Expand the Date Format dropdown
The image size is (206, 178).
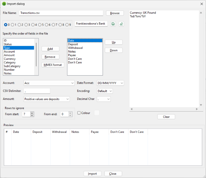click(x=110, y=83)
